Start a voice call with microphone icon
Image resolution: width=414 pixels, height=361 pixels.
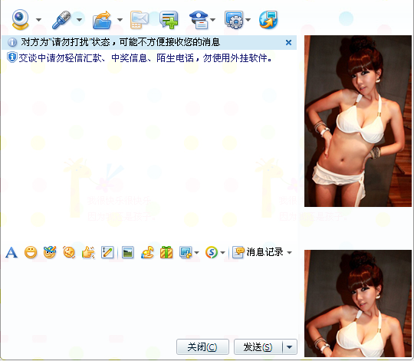click(x=61, y=19)
